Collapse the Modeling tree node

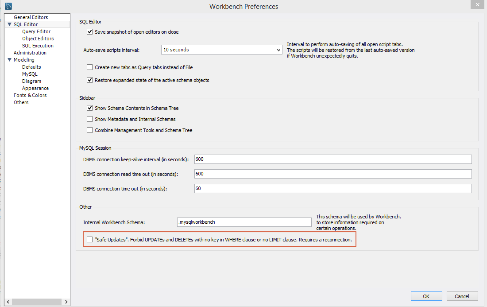coord(9,60)
